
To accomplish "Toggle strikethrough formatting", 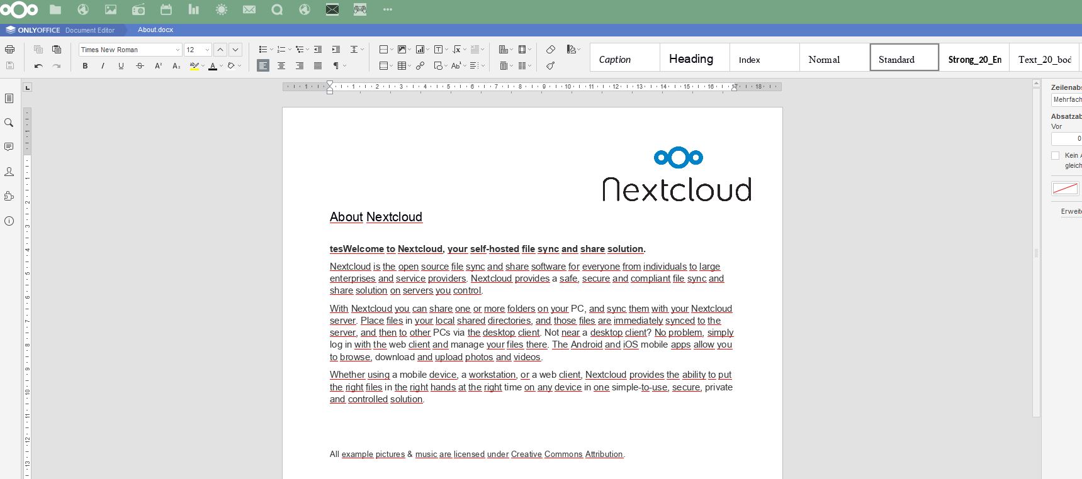I will tap(140, 65).
